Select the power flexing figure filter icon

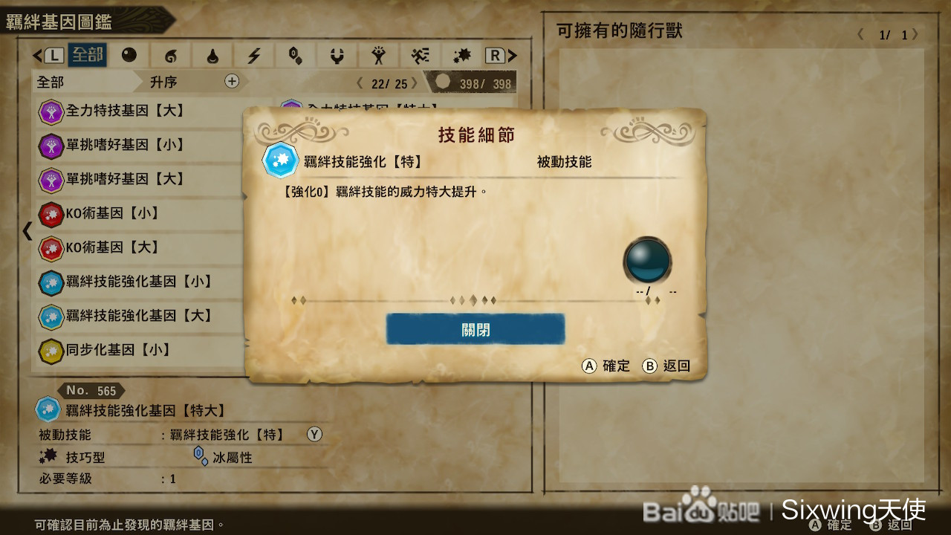(x=379, y=56)
